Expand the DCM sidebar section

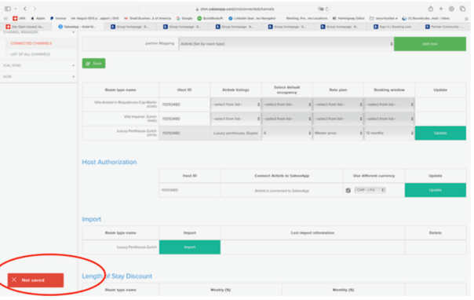click(x=38, y=76)
